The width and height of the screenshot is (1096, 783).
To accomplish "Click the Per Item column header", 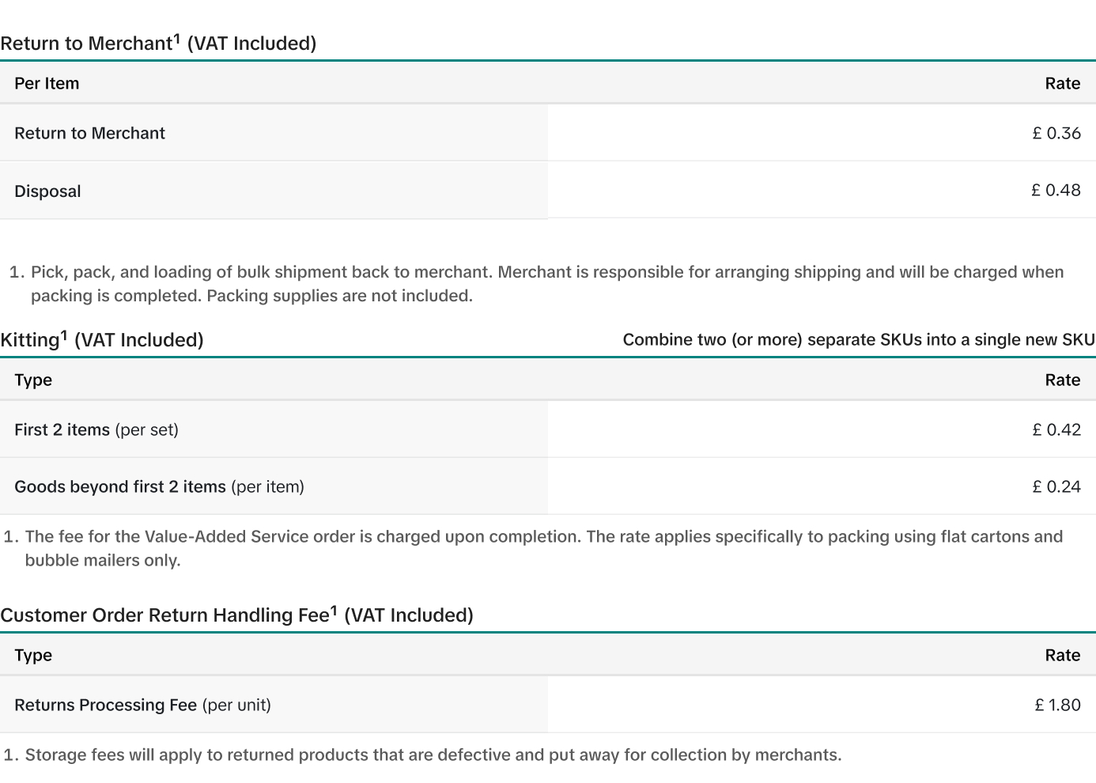I will [x=47, y=83].
